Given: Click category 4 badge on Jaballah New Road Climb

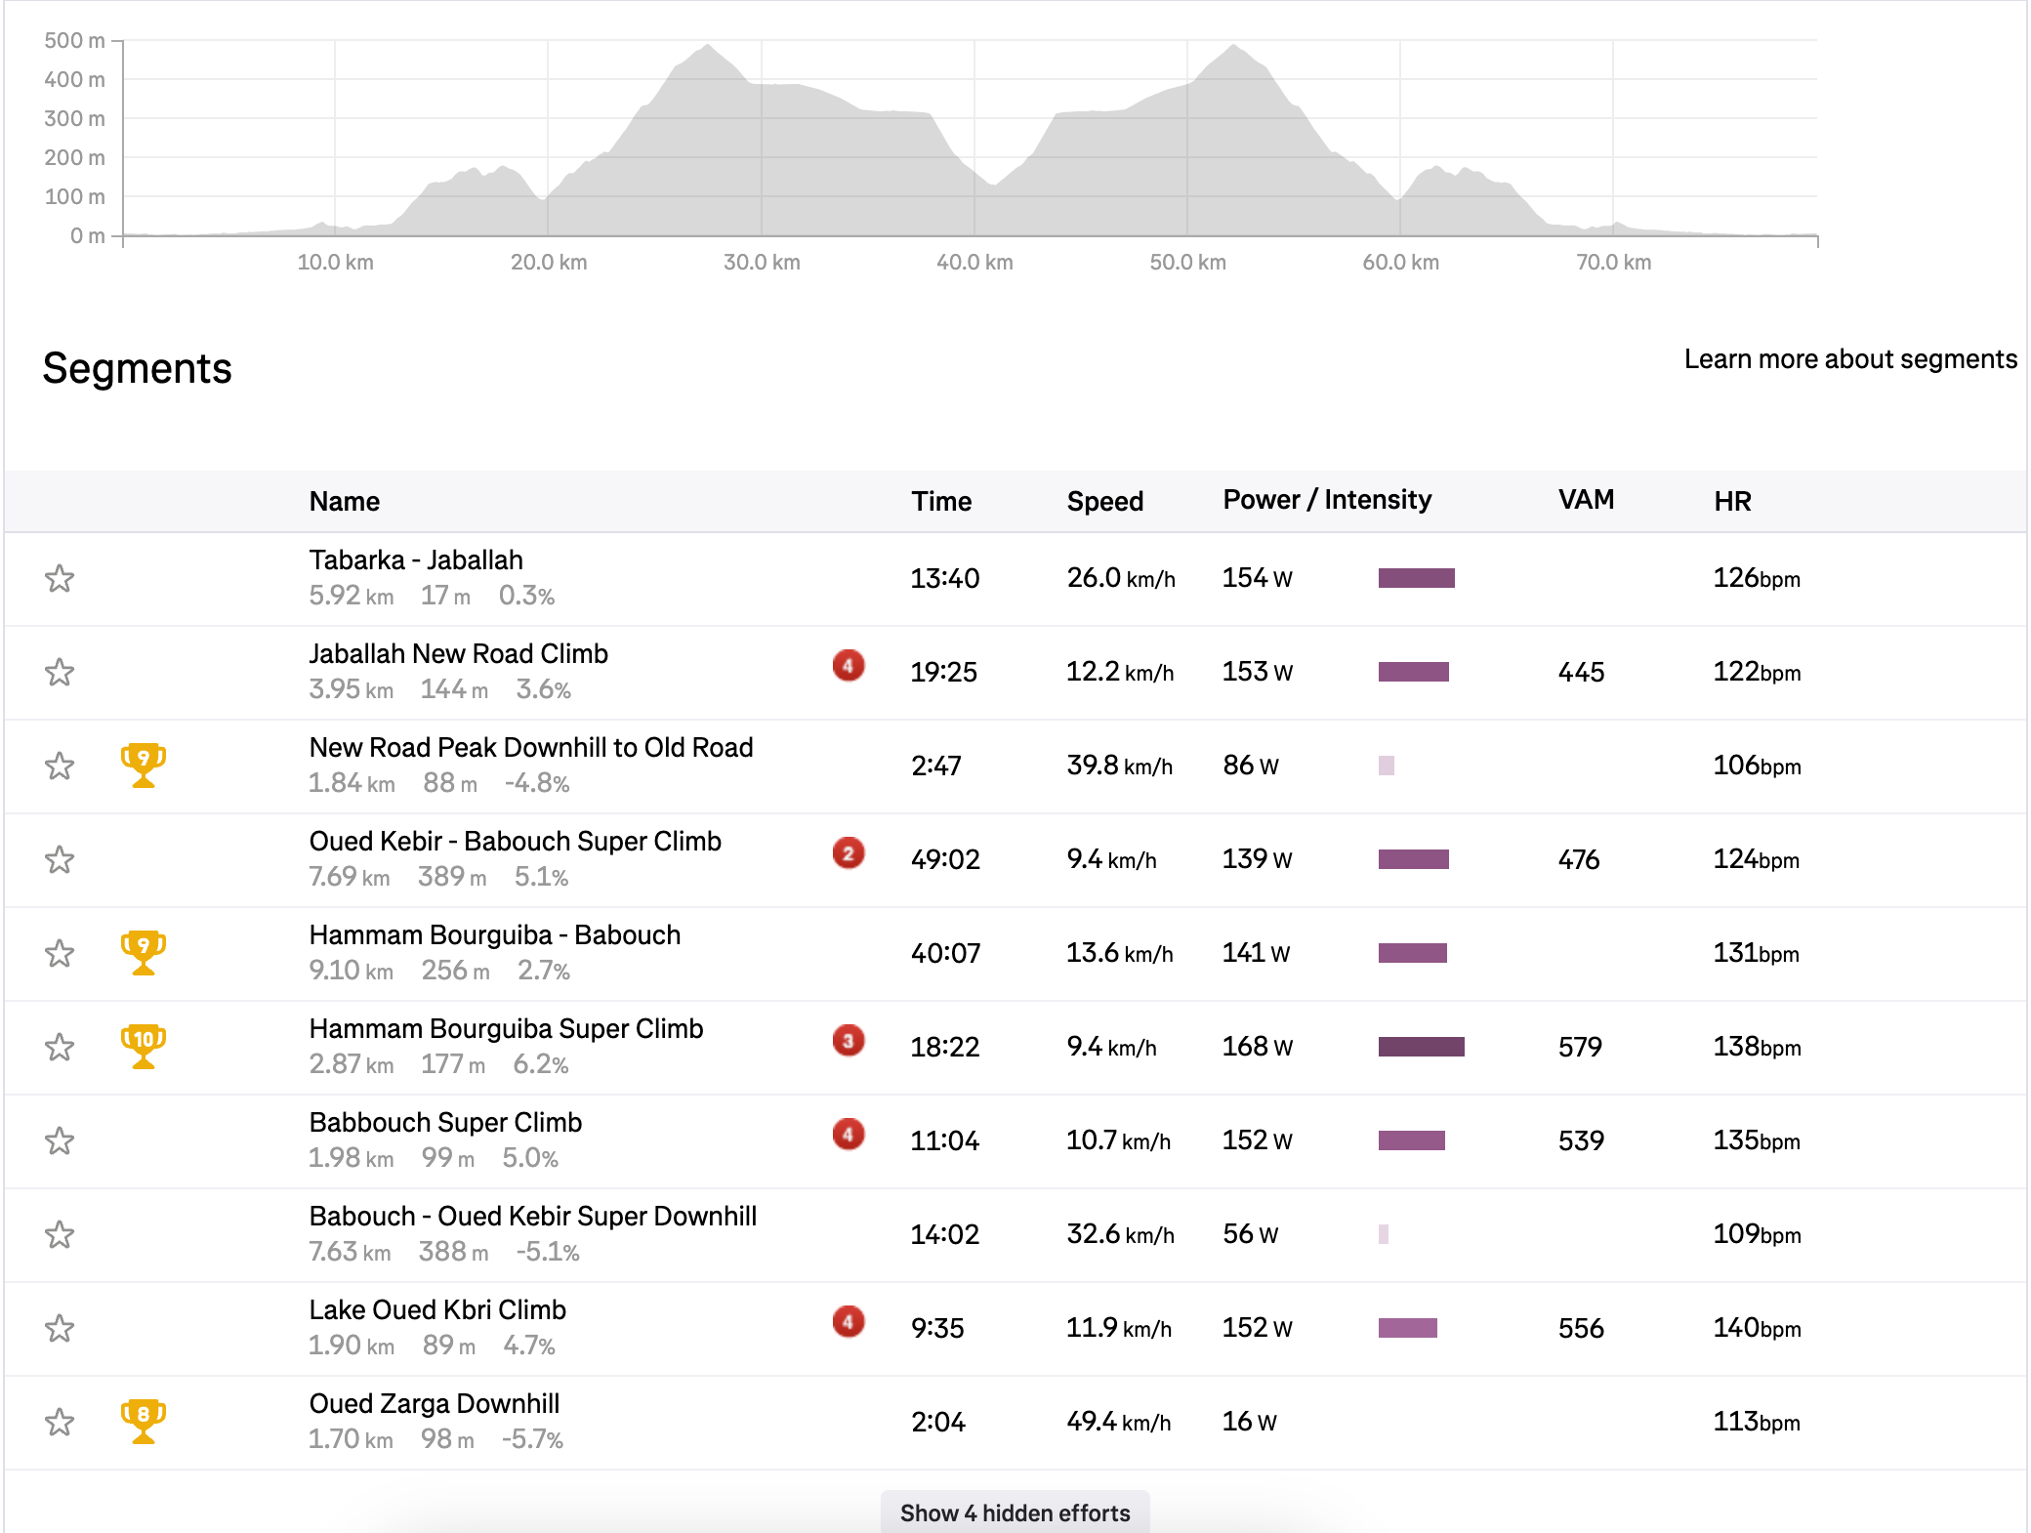Looking at the screenshot, I should (x=849, y=666).
